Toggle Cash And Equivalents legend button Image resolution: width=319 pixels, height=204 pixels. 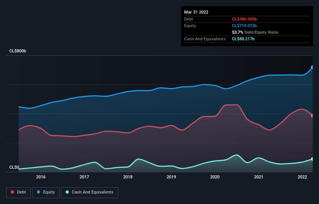(89, 192)
